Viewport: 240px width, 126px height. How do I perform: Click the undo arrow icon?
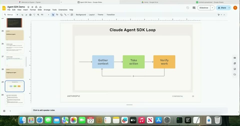point(22,15)
